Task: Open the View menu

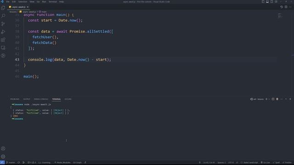Action: click(x=32, y=2)
